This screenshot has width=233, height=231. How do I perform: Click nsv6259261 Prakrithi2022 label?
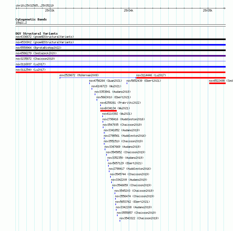point(120,103)
